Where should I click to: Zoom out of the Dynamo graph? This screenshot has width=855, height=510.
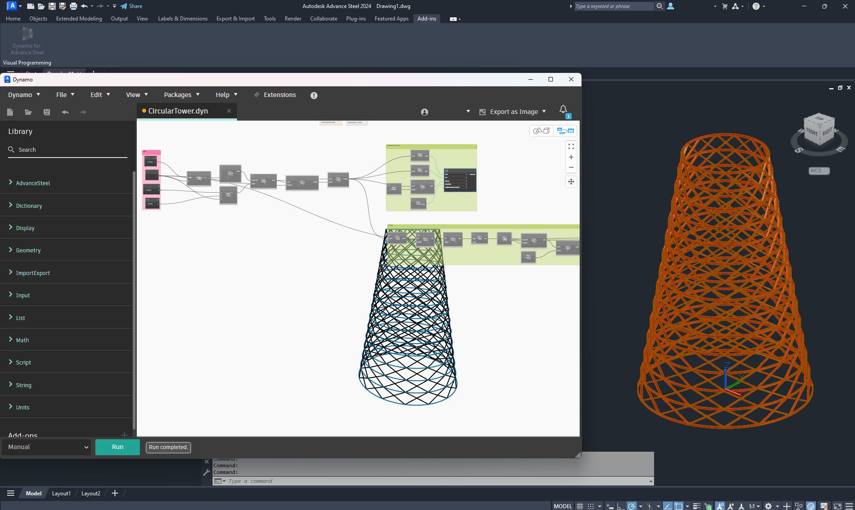pyautogui.click(x=571, y=168)
